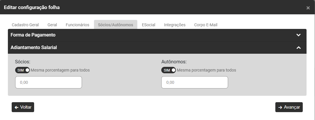Click the Sócios "Mesma porcentagem para todos" label
This screenshot has height=120, width=315.
click(60, 70)
